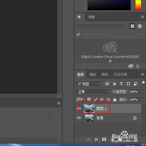Screen dimensions: 146x146
Task: Click the Adobe Stock search magnifier icon
Action: tap(78, 34)
